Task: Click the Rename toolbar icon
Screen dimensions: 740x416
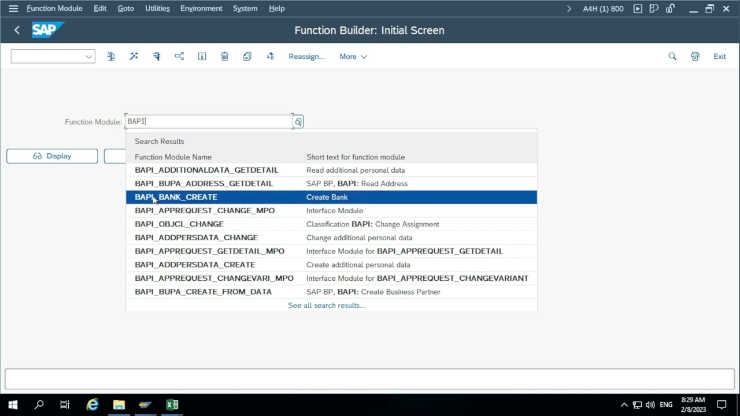Action: [270, 56]
